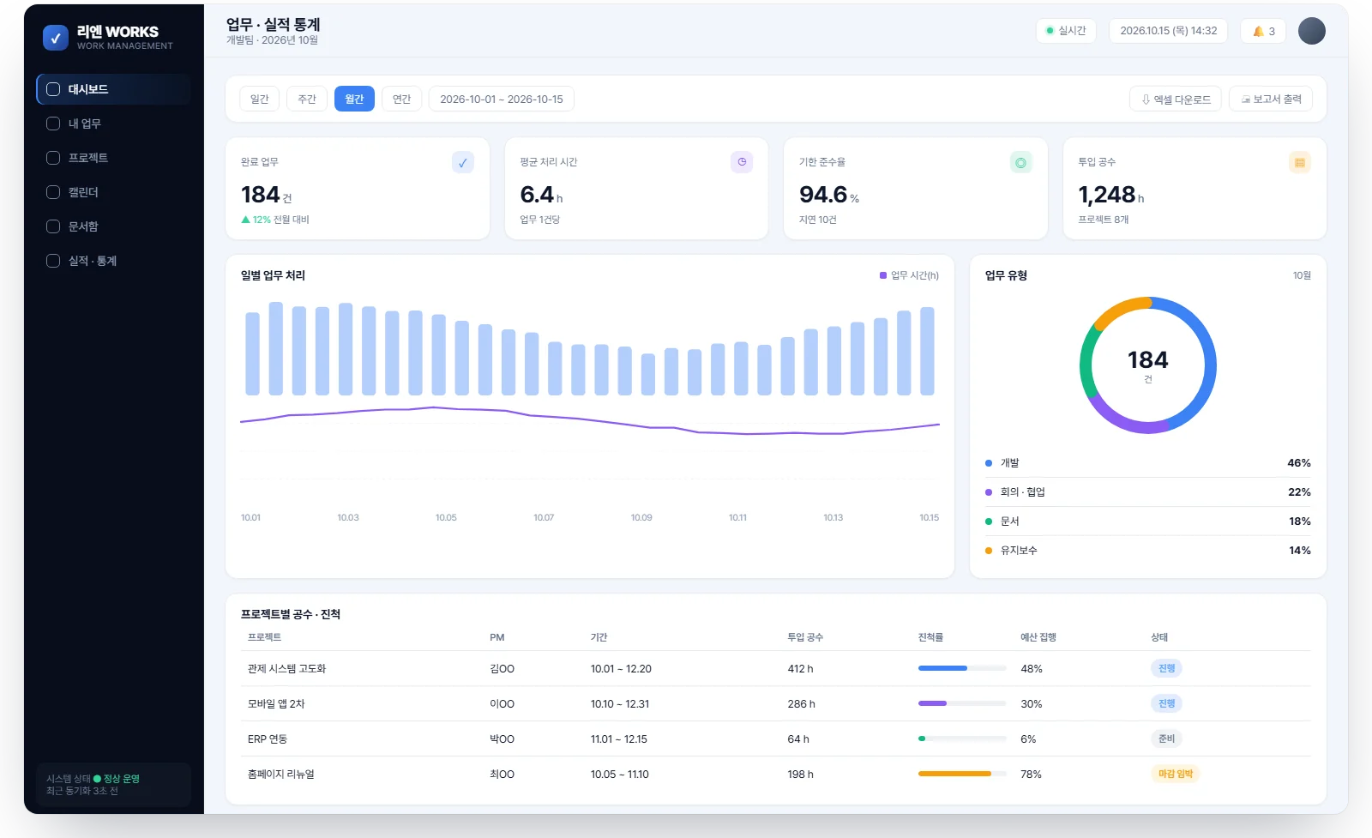
Task: Select the 월간 period tab
Action: 354,99
